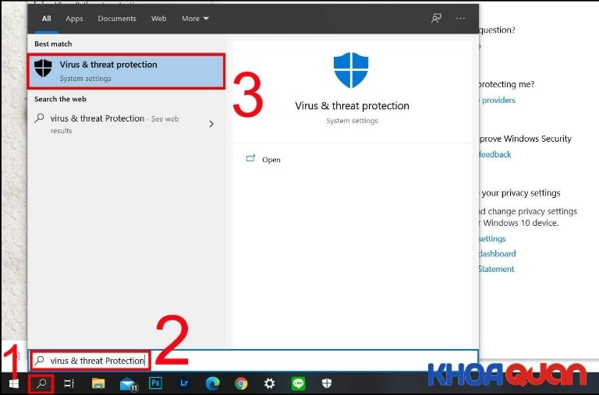This screenshot has height=395, width=599.
Task: Open Microsoft Edge from the taskbar
Action: (x=212, y=383)
